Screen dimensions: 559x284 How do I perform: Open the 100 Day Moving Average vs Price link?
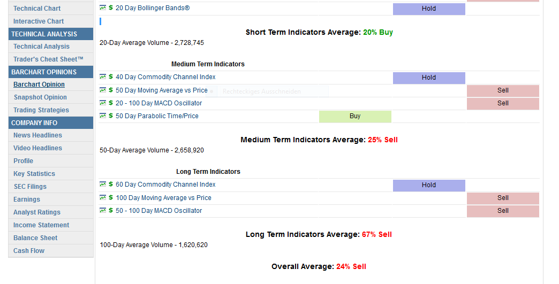[x=163, y=198]
